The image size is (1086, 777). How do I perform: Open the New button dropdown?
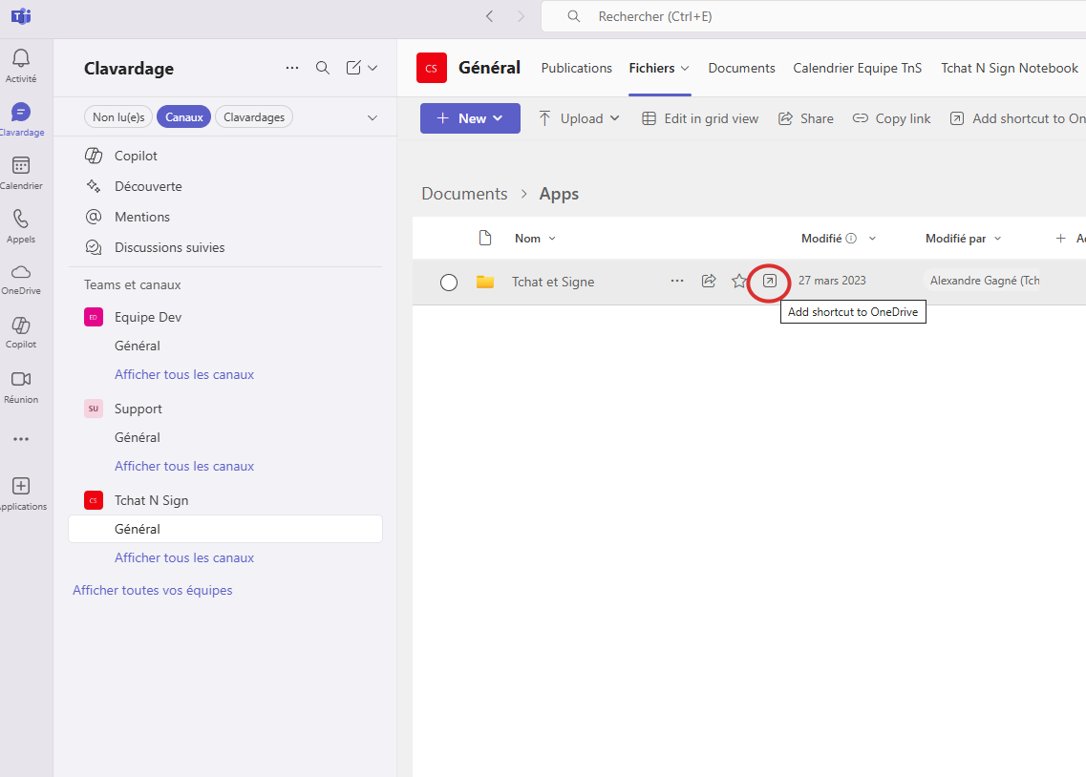pyautogui.click(x=470, y=118)
